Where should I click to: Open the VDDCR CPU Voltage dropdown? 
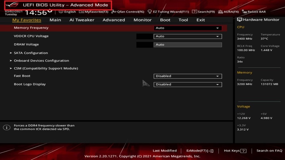187,36
